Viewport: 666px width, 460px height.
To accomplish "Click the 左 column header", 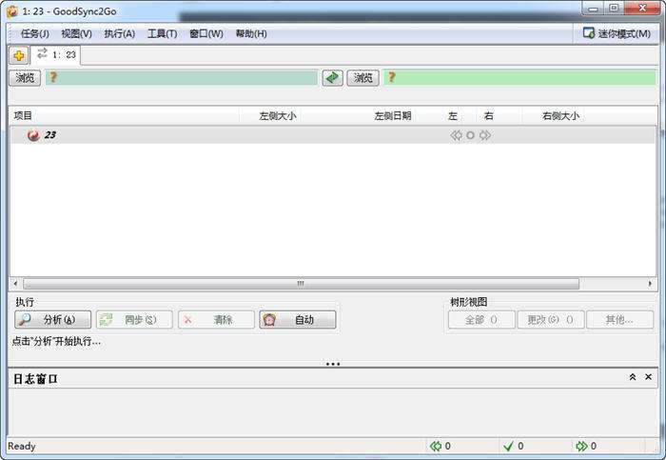I will coord(453,115).
